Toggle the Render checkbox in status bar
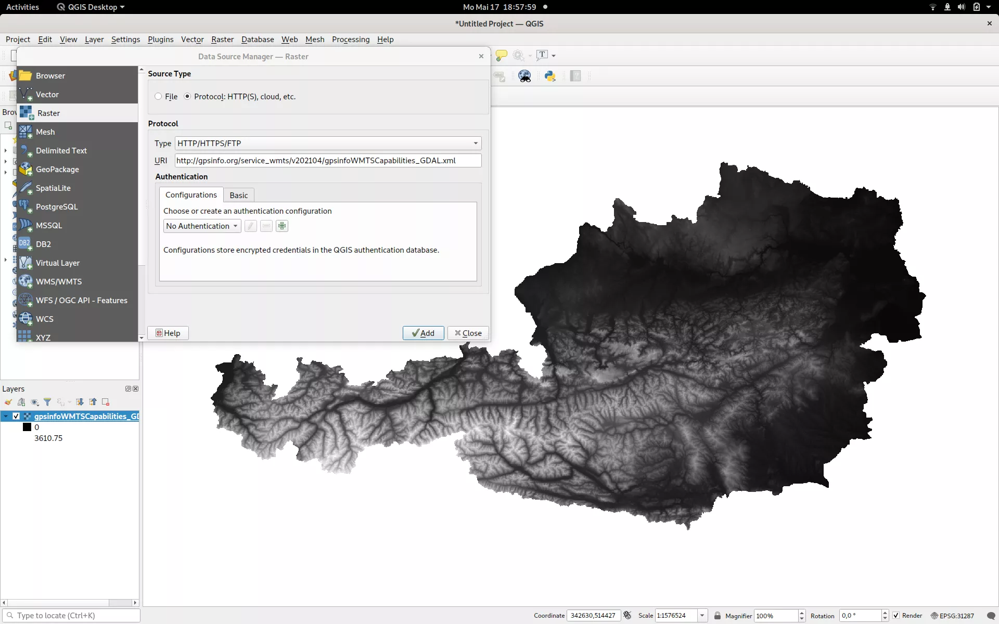Screen dimensions: 999x624 [896, 616]
